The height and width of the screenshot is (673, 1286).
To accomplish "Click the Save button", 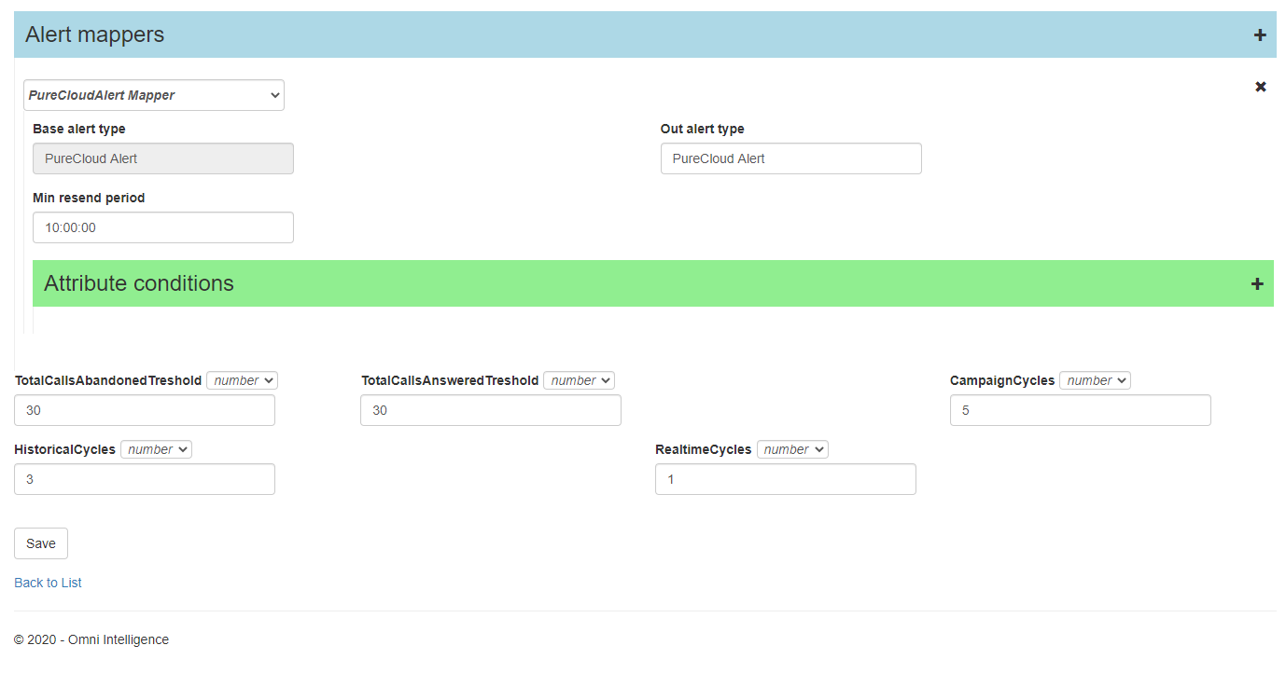I will tap(41, 543).
